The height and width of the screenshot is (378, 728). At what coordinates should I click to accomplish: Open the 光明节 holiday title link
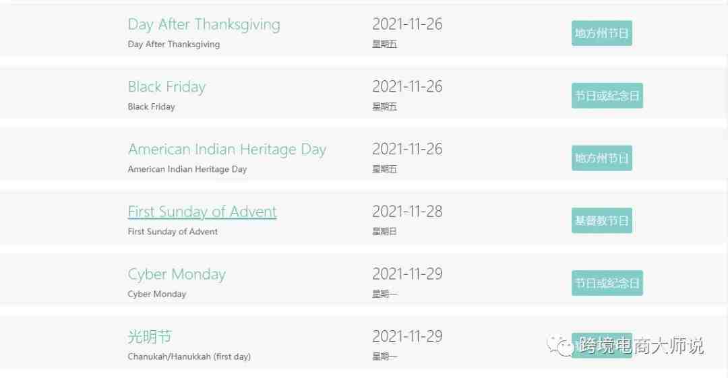tap(150, 336)
